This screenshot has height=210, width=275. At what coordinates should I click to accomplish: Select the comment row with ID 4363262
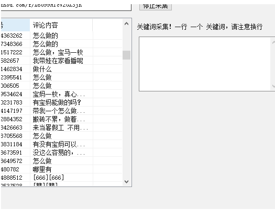(61, 36)
